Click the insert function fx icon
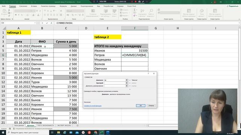Viewport: 241px width, 135px height. click(x=51, y=23)
